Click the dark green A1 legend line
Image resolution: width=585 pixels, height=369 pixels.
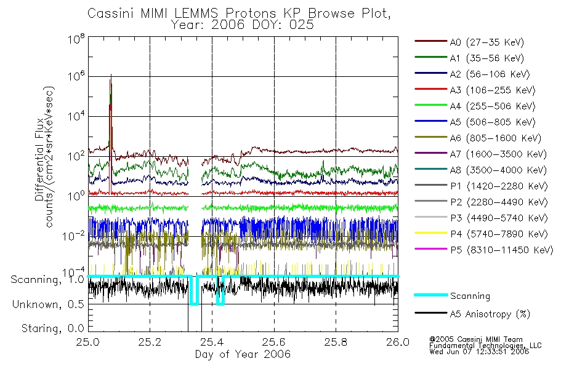point(430,57)
